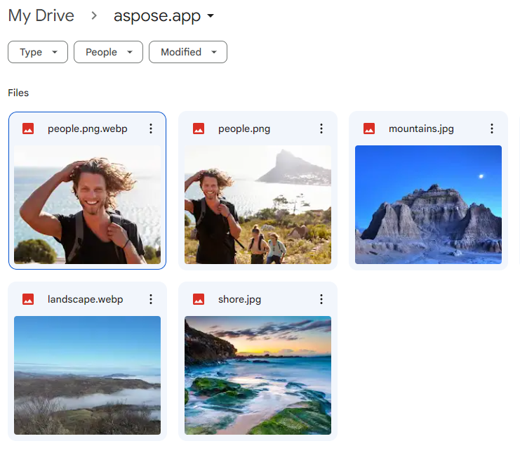Click the image file icon of people.png.webp
Screen dimensions: 520x467
28,129
